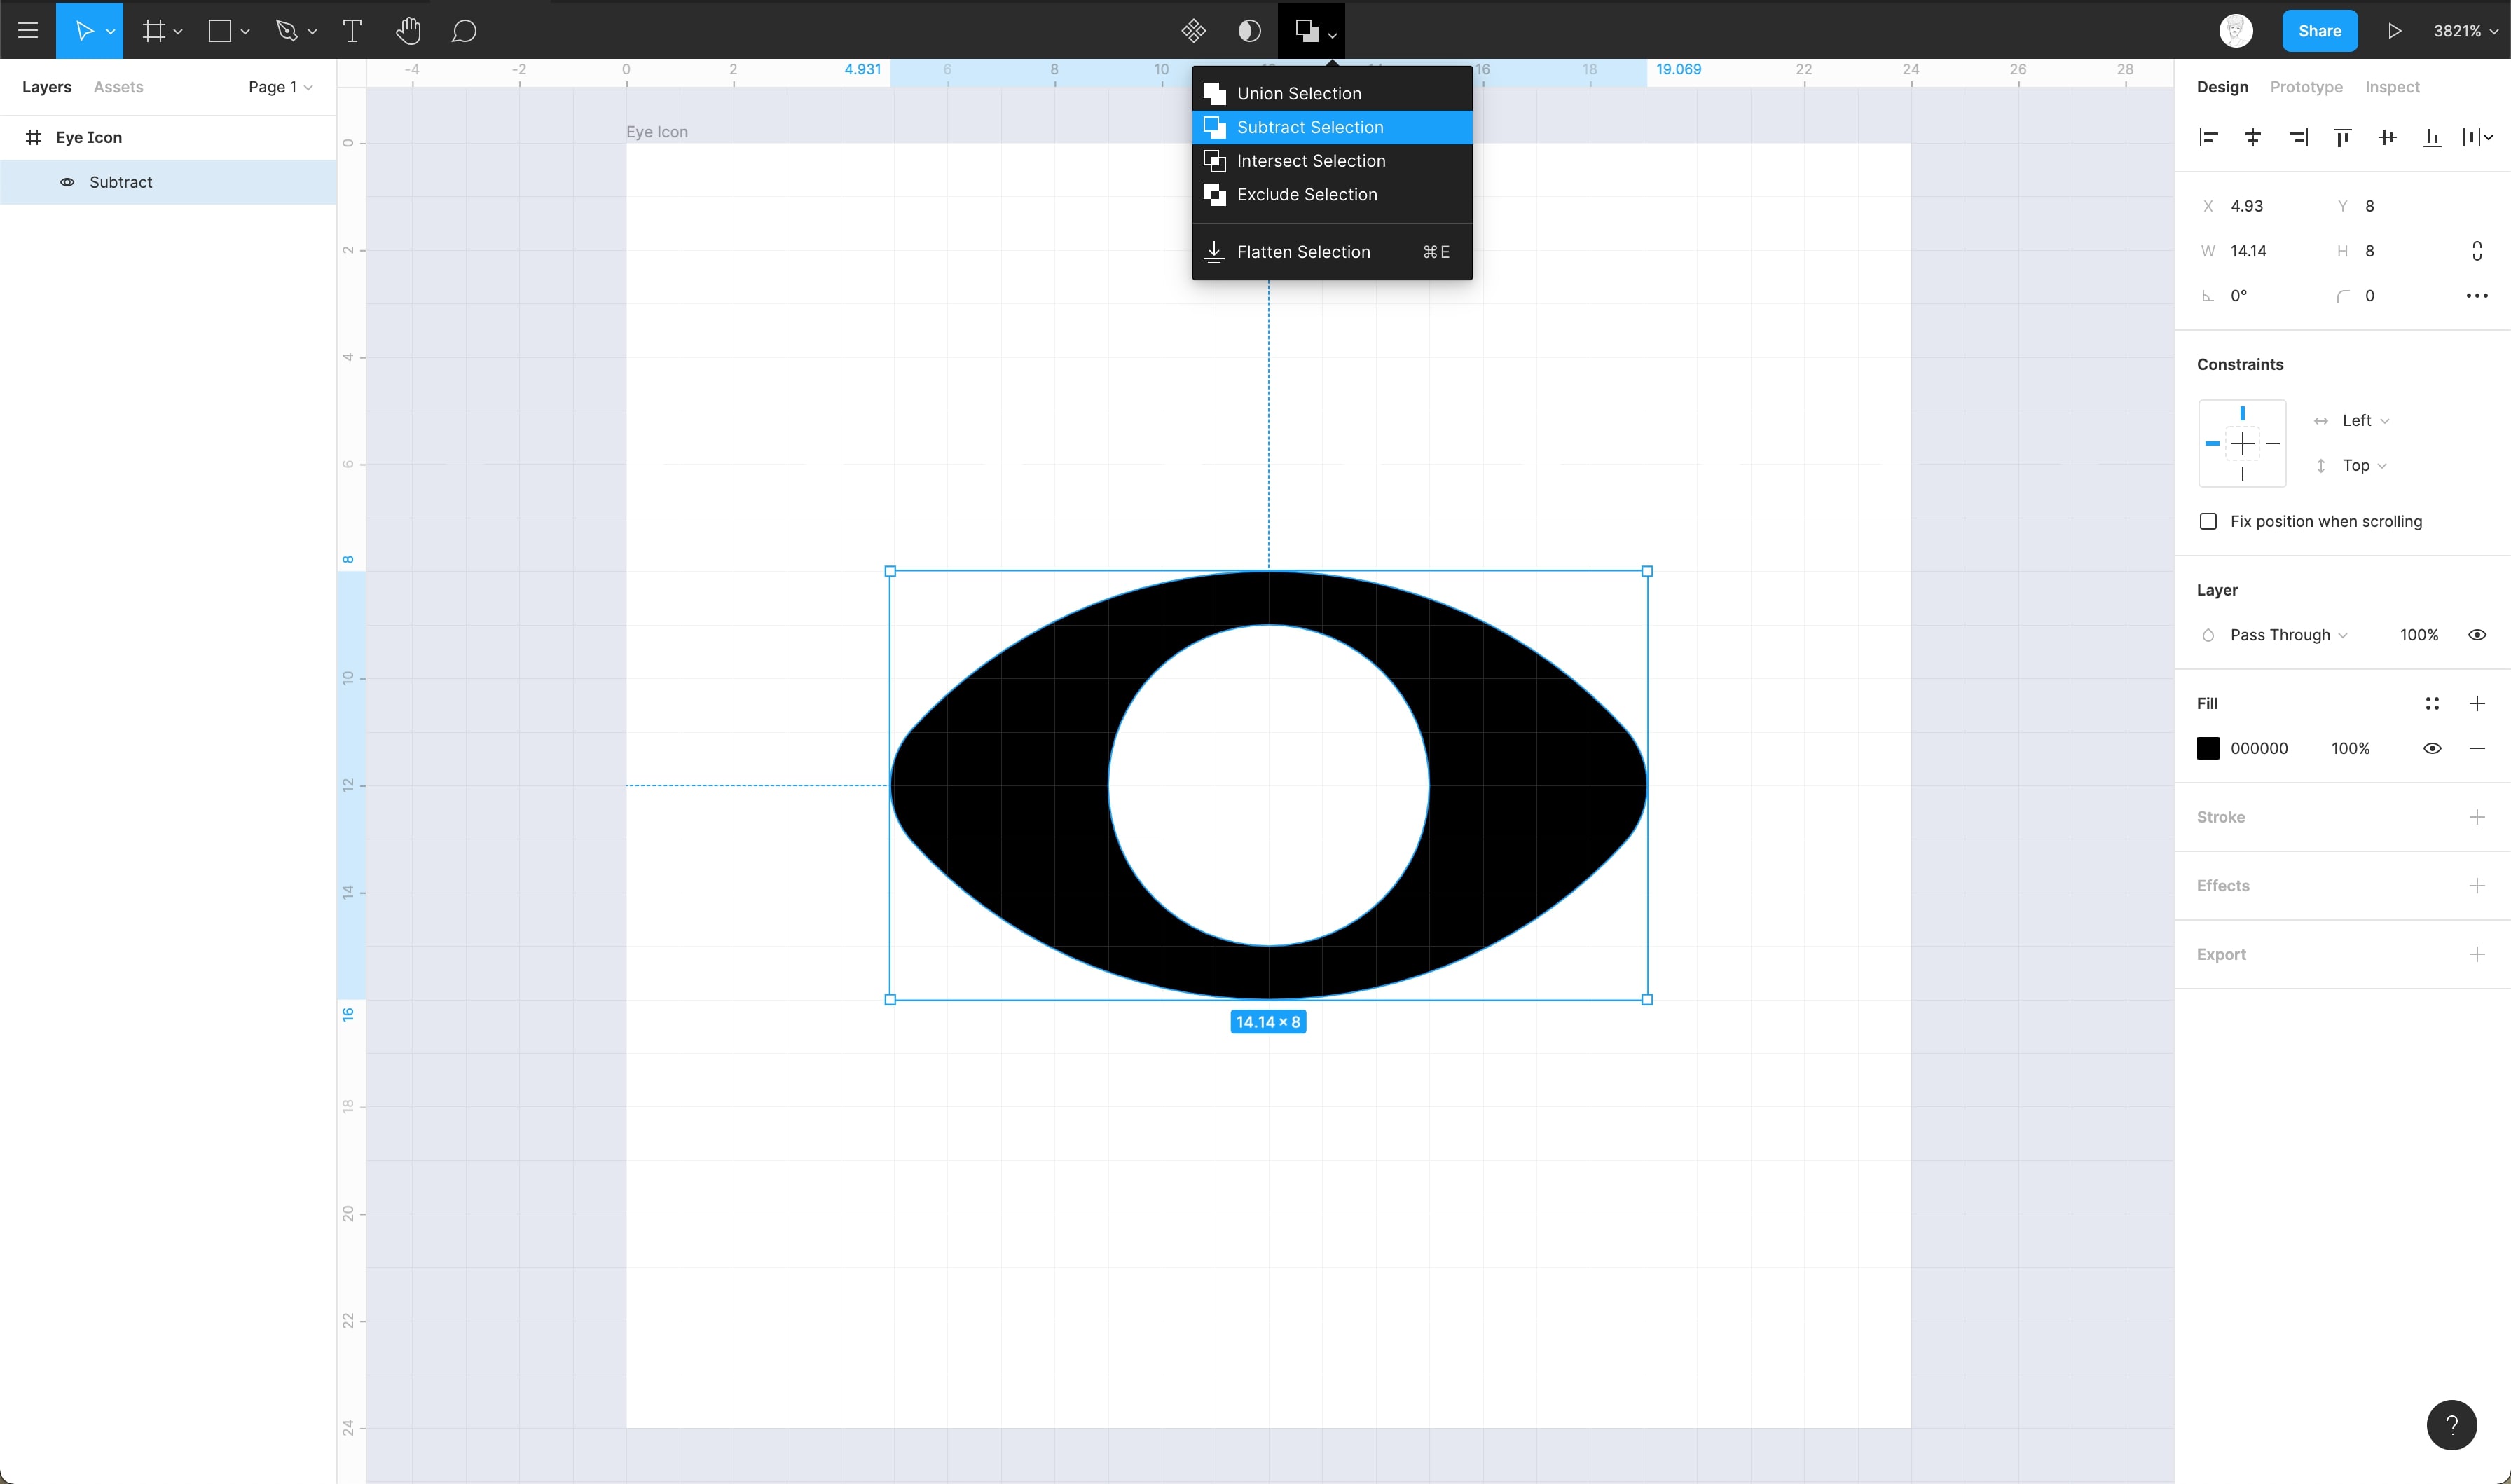Select the Text tool
Image resolution: width=2511 pixels, height=1484 pixels.
(x=352, y=31)
